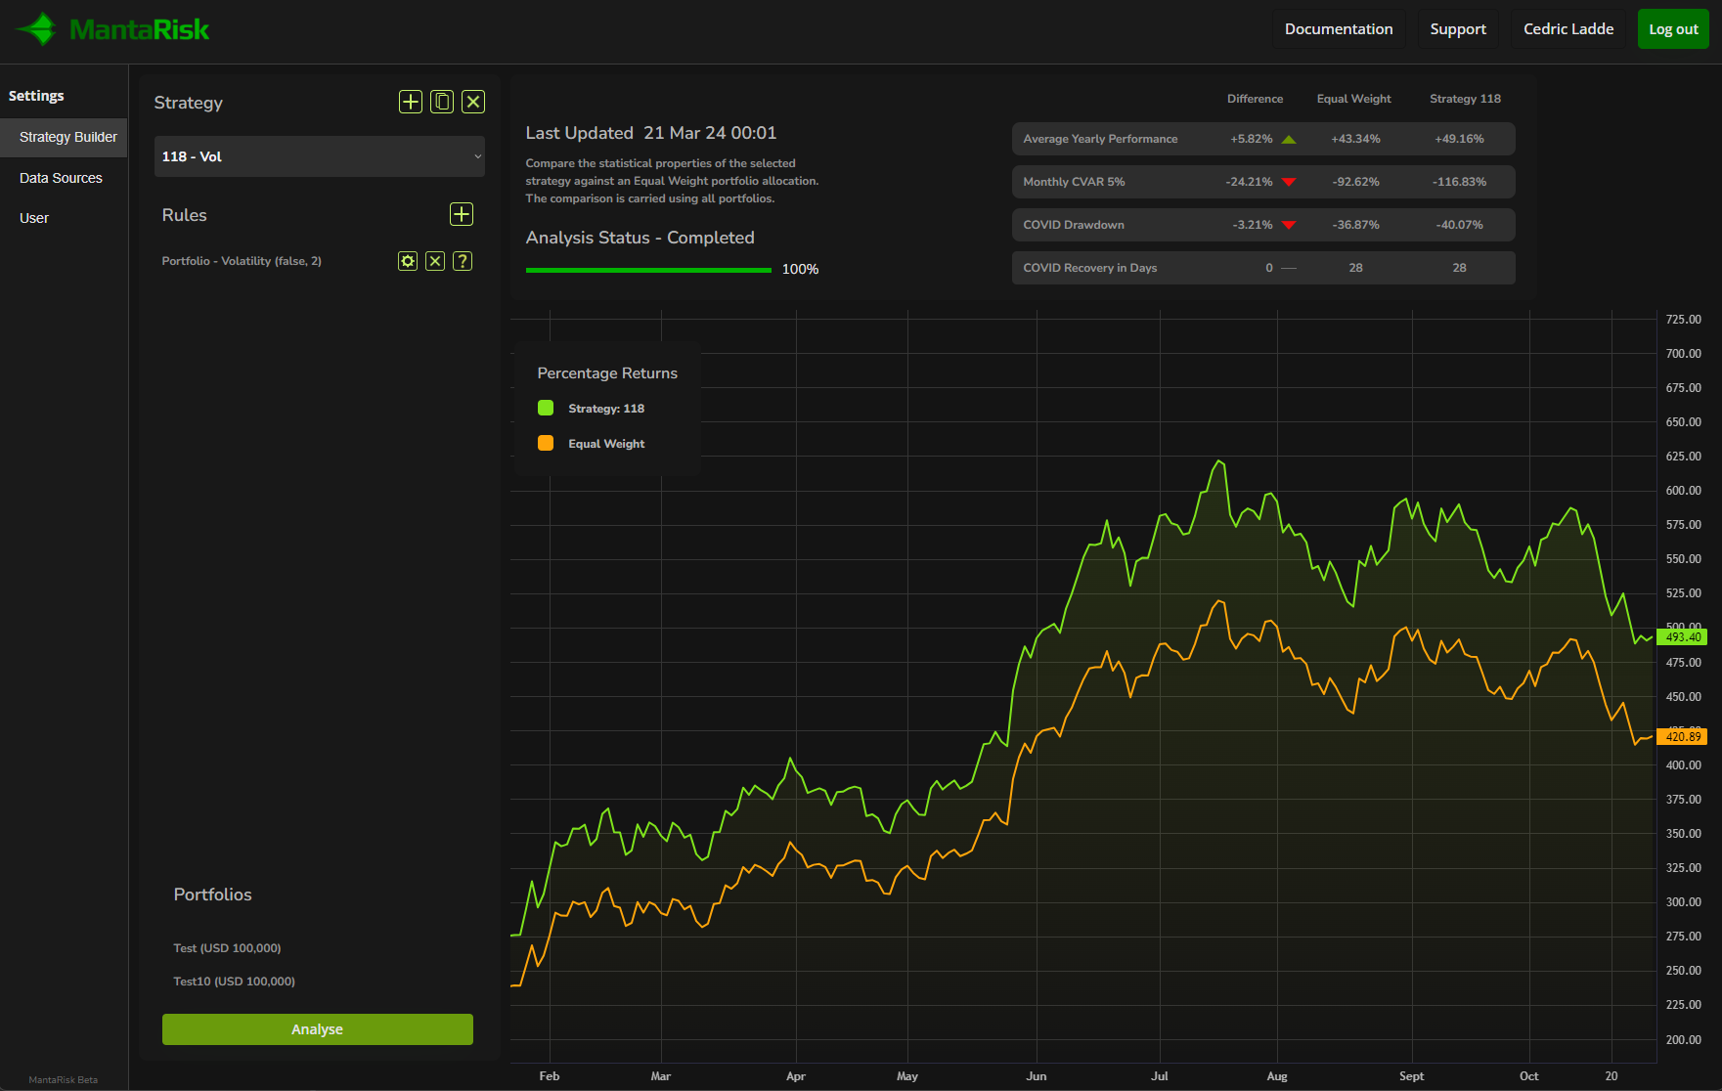Open the Documentation link

coord(1338,29)
